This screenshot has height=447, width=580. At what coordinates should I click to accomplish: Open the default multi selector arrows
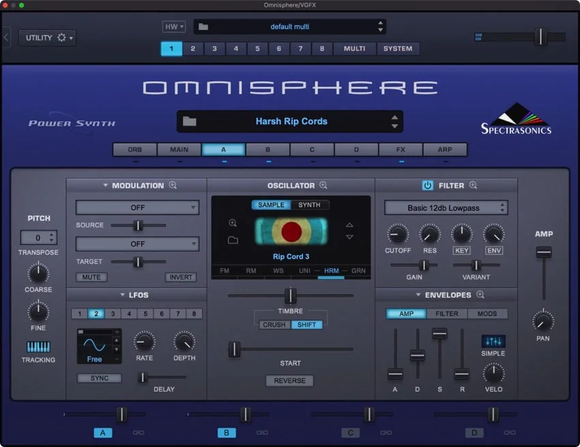[x=380, y=26]
